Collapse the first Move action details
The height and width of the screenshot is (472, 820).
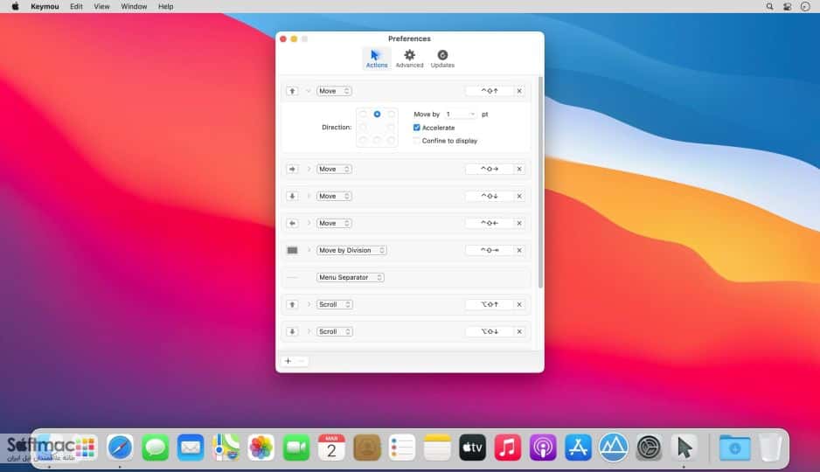click(x=309, y=91)
